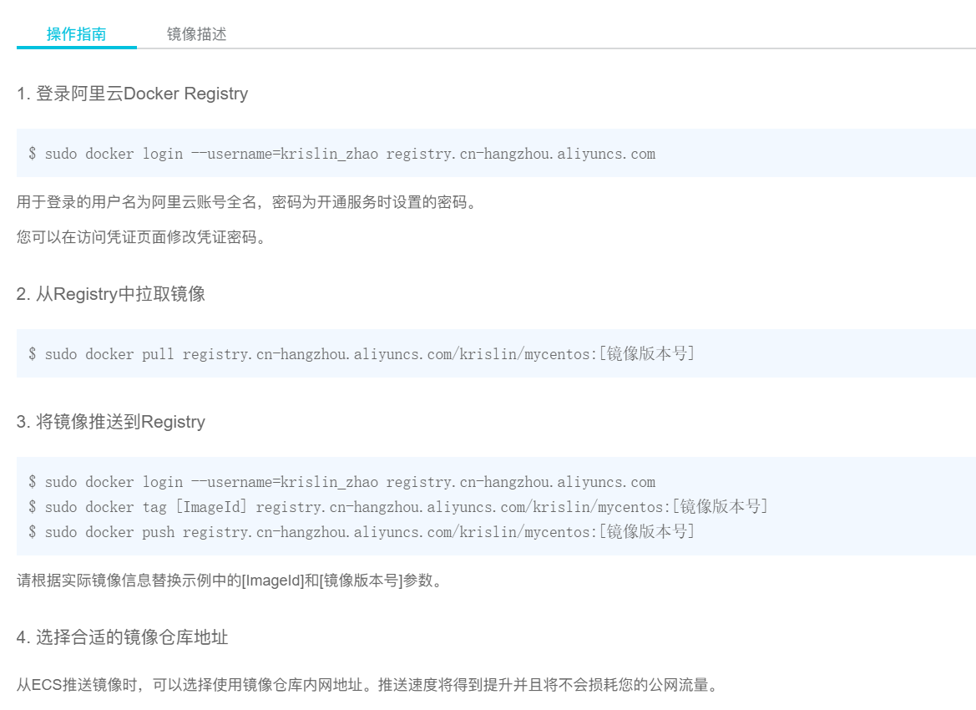Viewport: 976px width, 710px height.
Task: Click the registry address in the first login command
Action: 520,154
